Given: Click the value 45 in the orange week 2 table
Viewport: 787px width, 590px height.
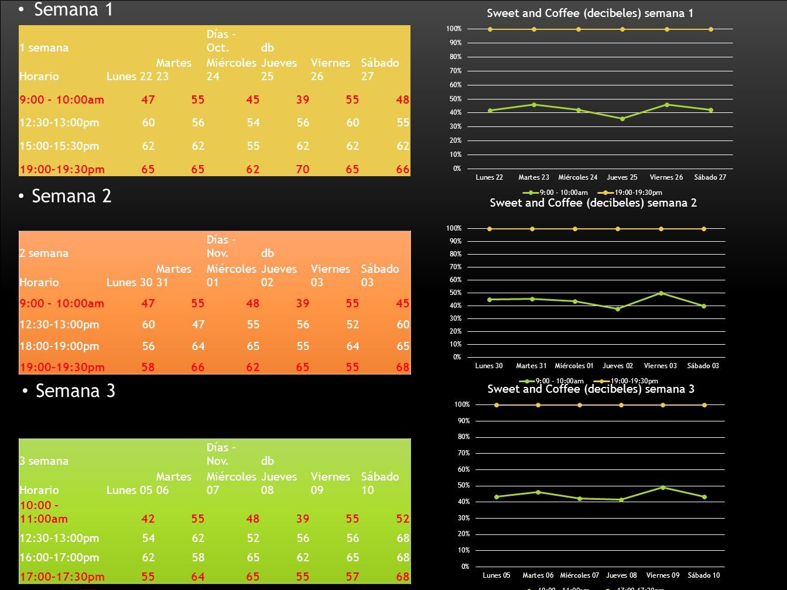Looking at the screenshot, I should (403, 303).
